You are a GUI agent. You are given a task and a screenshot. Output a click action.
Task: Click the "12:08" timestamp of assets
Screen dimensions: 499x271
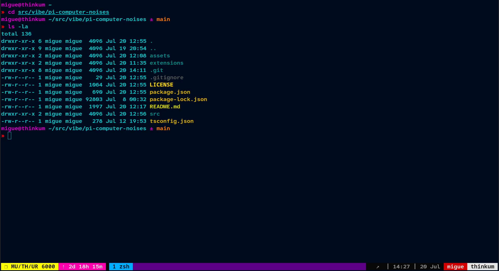(138, 56)
